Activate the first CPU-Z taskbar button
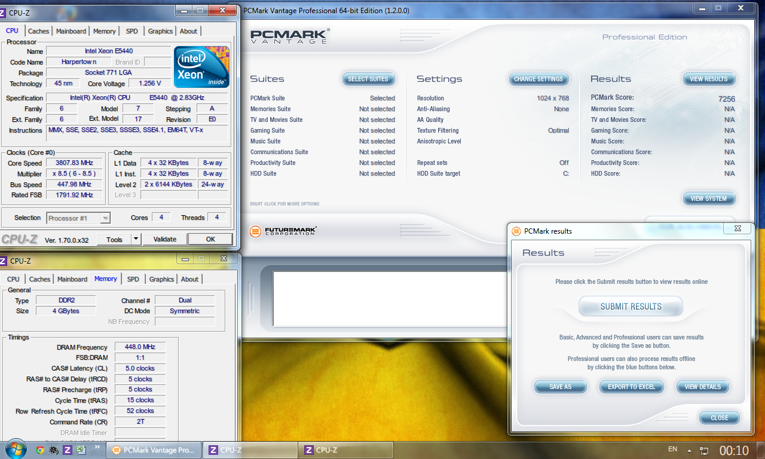The image size is (765, 459). 250,450
